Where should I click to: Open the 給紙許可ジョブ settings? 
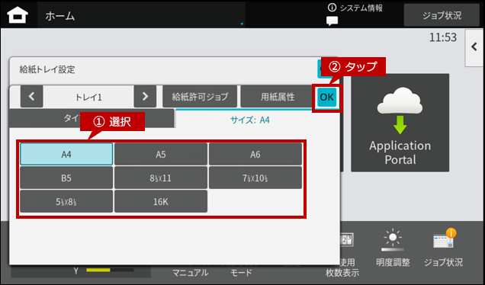pos(200,97)
